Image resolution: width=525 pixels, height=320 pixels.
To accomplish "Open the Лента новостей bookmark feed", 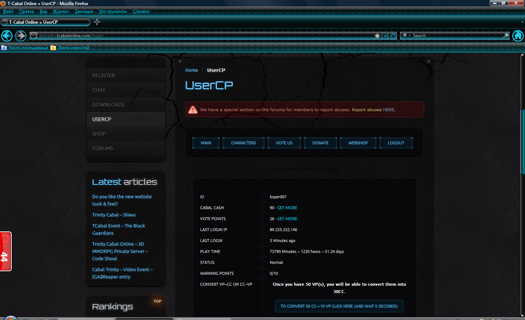I will [70, 48].
